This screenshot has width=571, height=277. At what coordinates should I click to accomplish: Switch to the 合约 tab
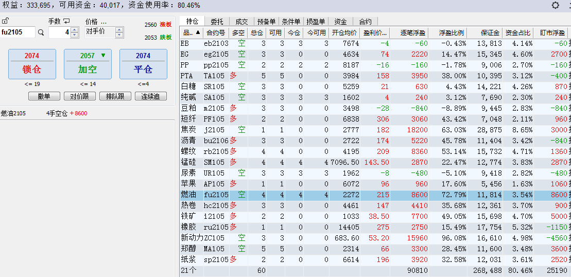(365, 22)
